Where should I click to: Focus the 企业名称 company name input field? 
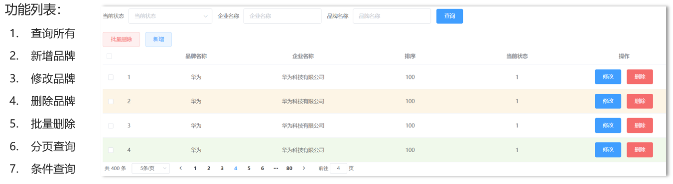coord(282,16)
